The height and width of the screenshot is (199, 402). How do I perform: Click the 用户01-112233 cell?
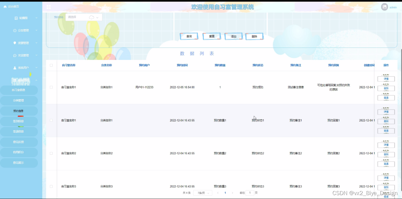coord(144,87)
